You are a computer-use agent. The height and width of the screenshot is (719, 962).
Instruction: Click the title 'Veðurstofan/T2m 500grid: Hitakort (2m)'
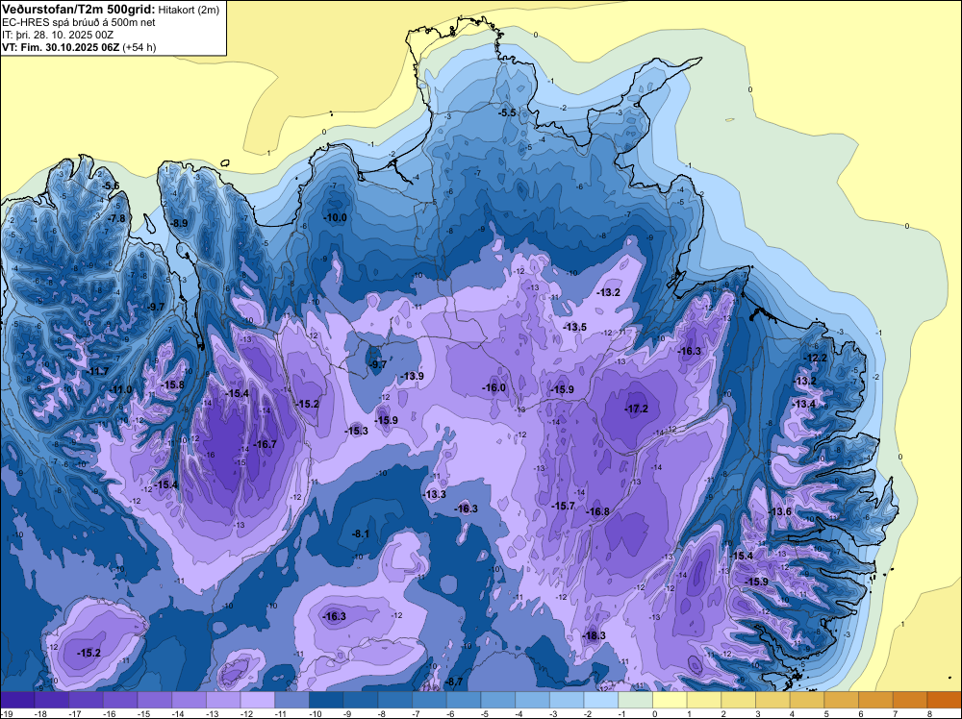pyautogui.click(x=111, y=10)
